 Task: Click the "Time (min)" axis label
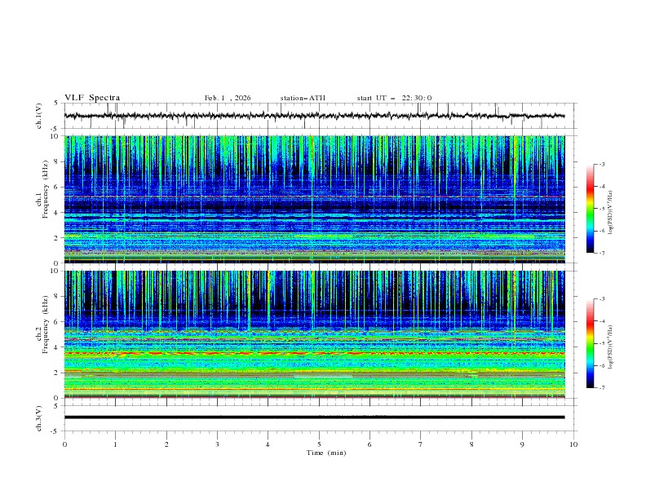[x=326, y=453]
